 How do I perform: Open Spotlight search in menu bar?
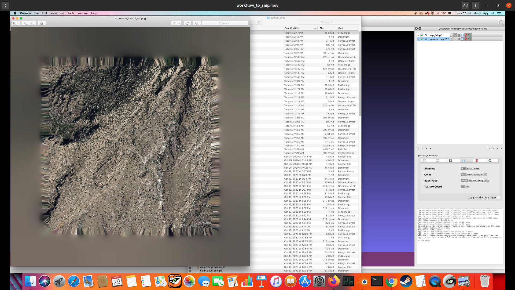coord(493,13)
